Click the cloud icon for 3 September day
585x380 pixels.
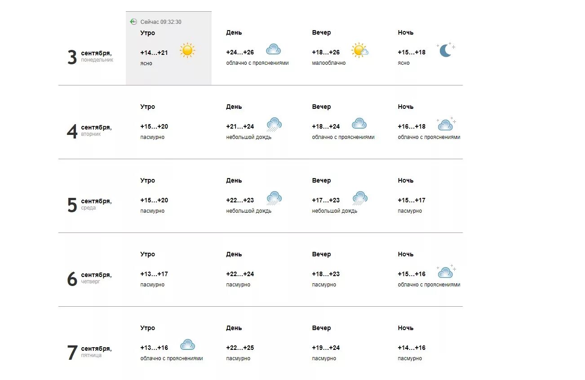coord(273,49)
